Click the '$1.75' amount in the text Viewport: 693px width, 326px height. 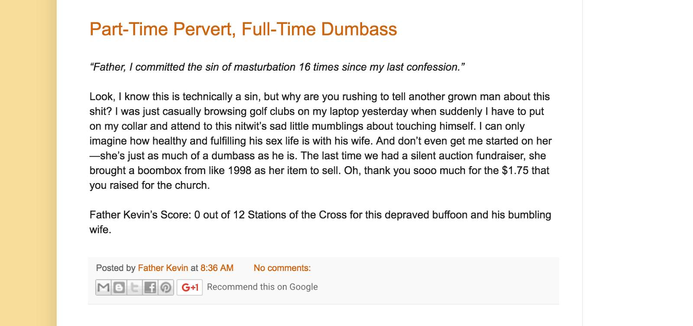pos(515,171)
